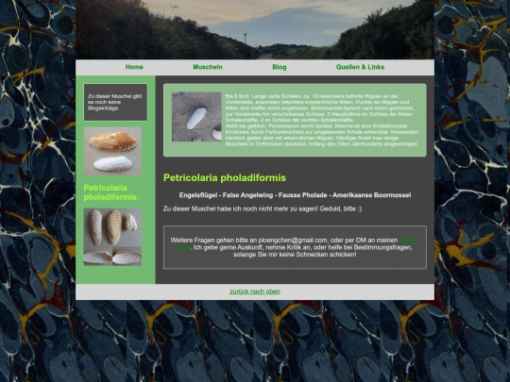View the orange and white shell photo
This screenshot has width=510, height=382.
pos(112,151)
